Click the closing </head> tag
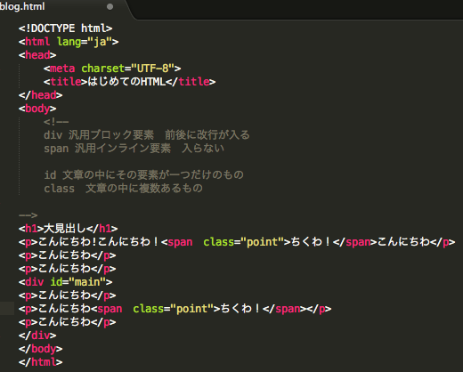The height and width of the screenshot is (372, 463). pos(40,95)
